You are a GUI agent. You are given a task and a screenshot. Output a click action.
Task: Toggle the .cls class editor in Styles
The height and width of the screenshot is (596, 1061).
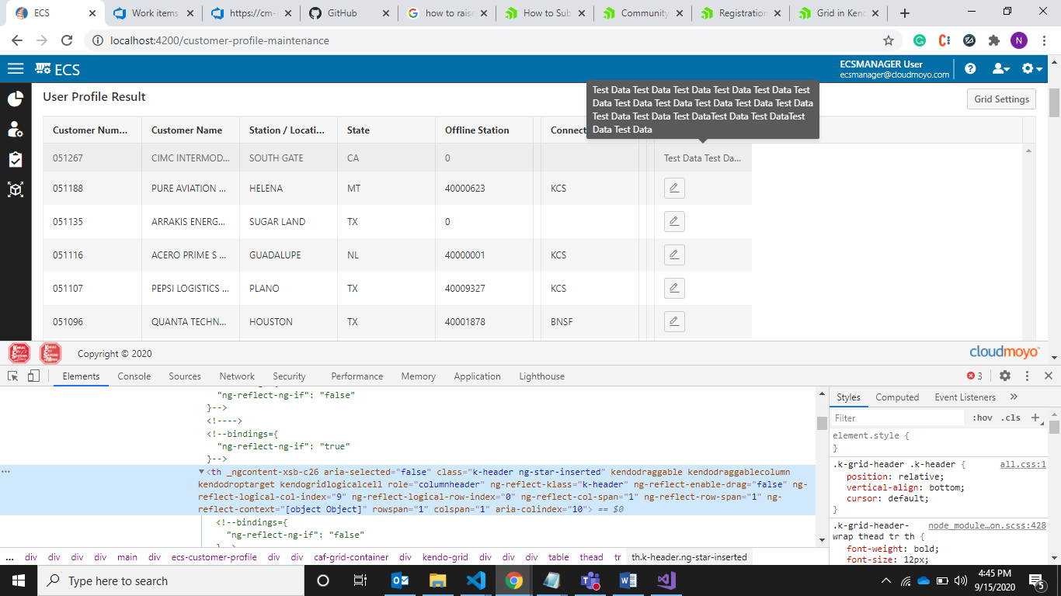(x=1011, y=418)
